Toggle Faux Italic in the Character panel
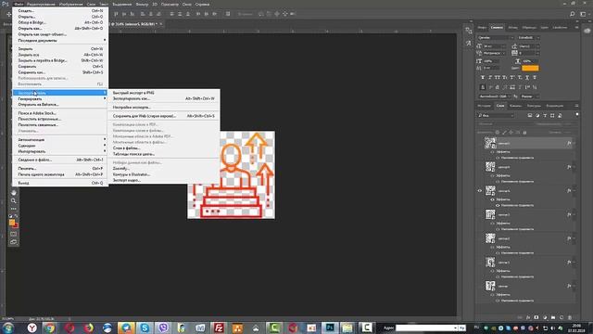 click(x=490, y=78)
